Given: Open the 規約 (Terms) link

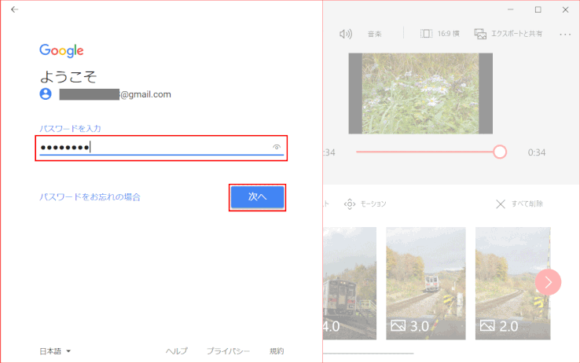Looking at the screenshot, I should (x=277, y=351).
